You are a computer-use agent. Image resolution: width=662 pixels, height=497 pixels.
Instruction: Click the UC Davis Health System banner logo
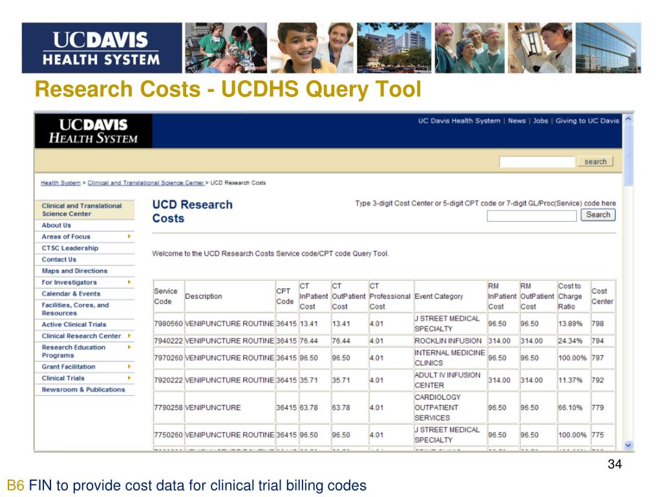[101, 48]
